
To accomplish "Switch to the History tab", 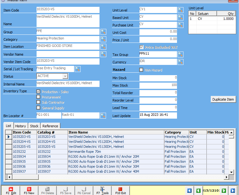I will pos(20,126).
